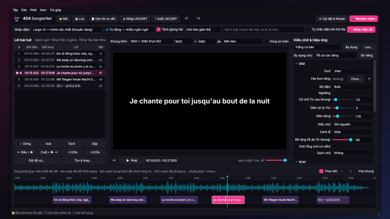Toggle the Vùng an toàn checkbox
390x219 pixels.
[266, 41]
